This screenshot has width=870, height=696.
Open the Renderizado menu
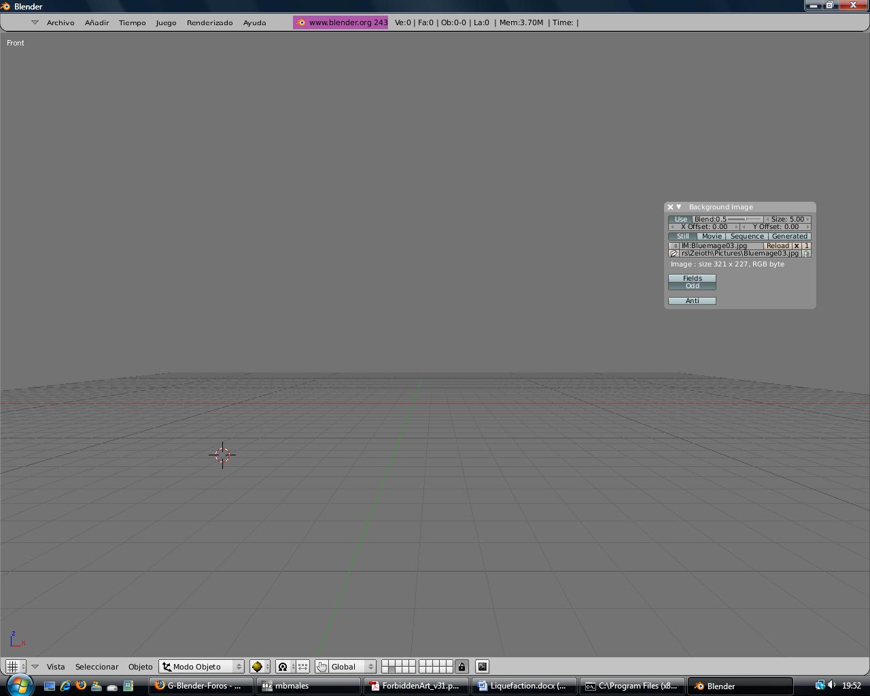pos(209,22)
